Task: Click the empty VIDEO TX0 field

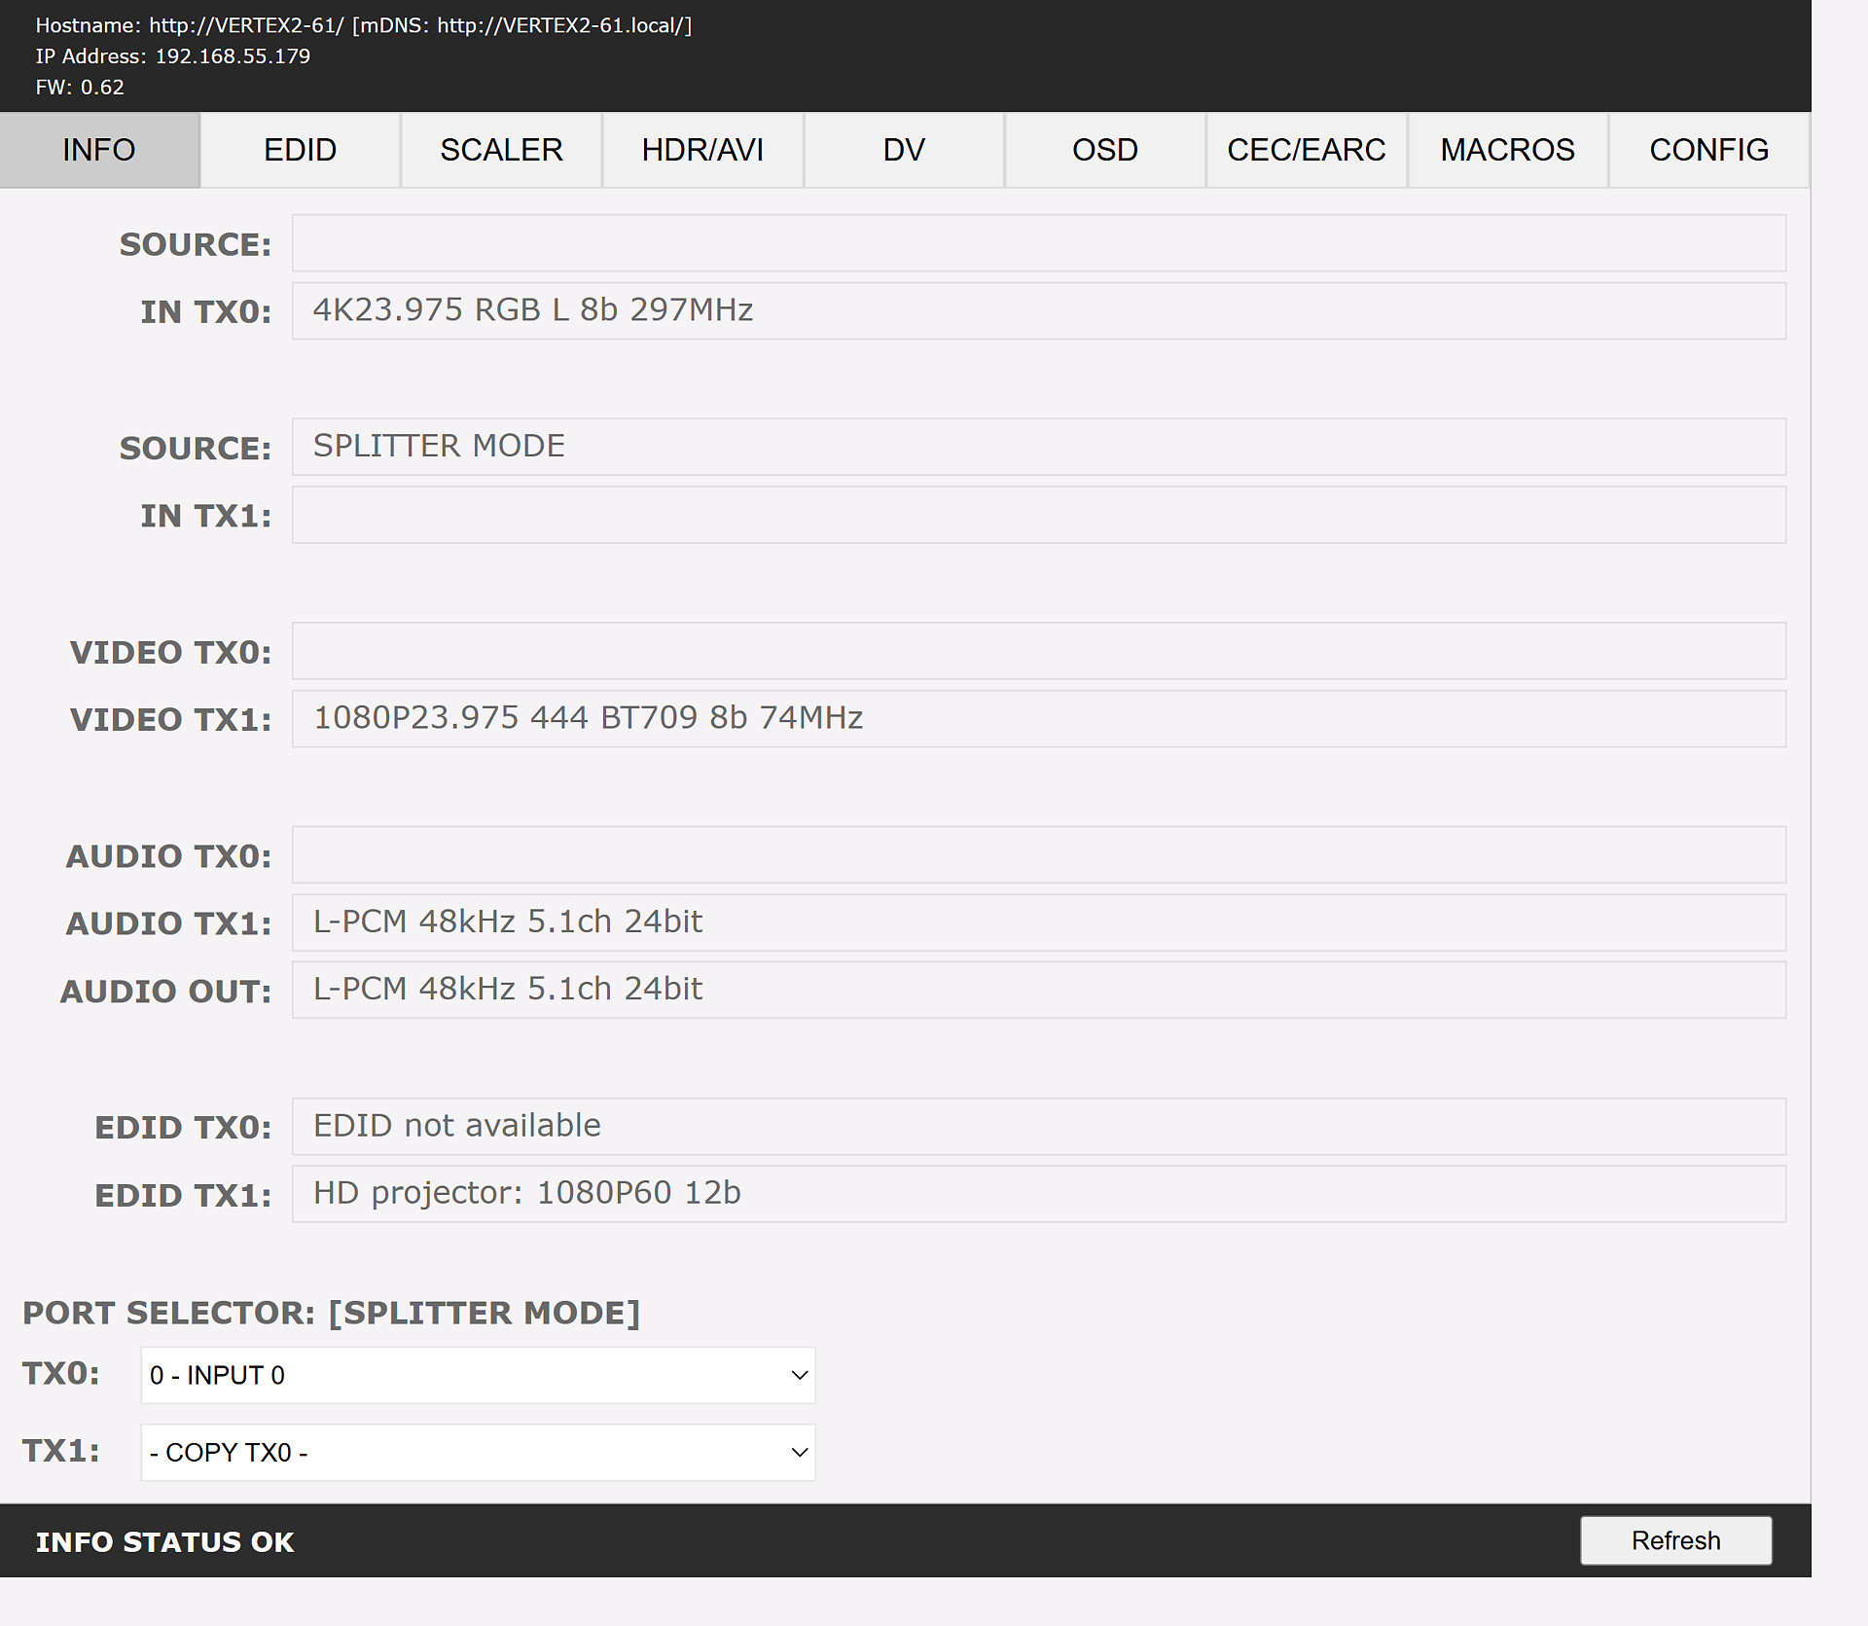Action: (1038, 650)
